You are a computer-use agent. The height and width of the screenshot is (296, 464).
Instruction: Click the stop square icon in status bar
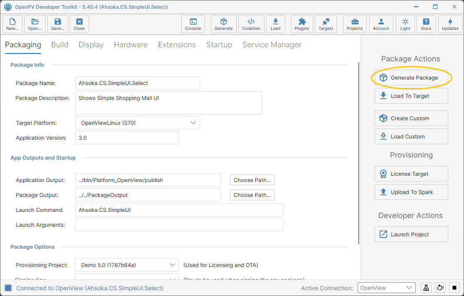click(454, 288)
